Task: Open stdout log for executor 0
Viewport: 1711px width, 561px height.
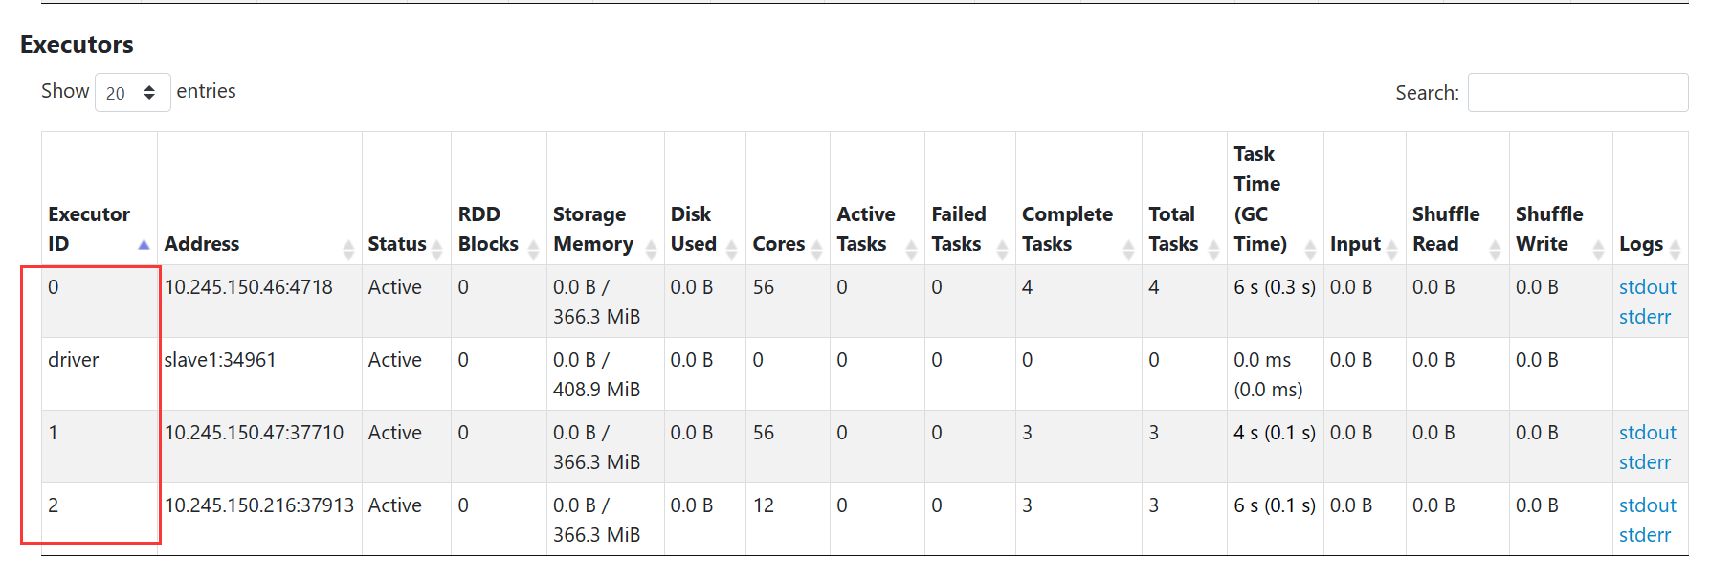Action: (x=1647, y=287)
